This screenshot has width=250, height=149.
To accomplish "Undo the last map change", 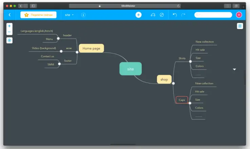I will (175, 15).
